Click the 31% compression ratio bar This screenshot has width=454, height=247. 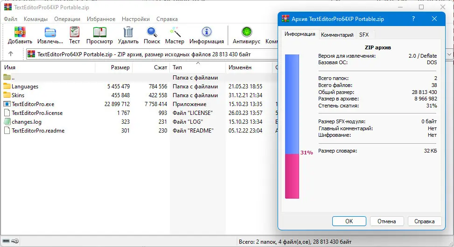point(292,127)
